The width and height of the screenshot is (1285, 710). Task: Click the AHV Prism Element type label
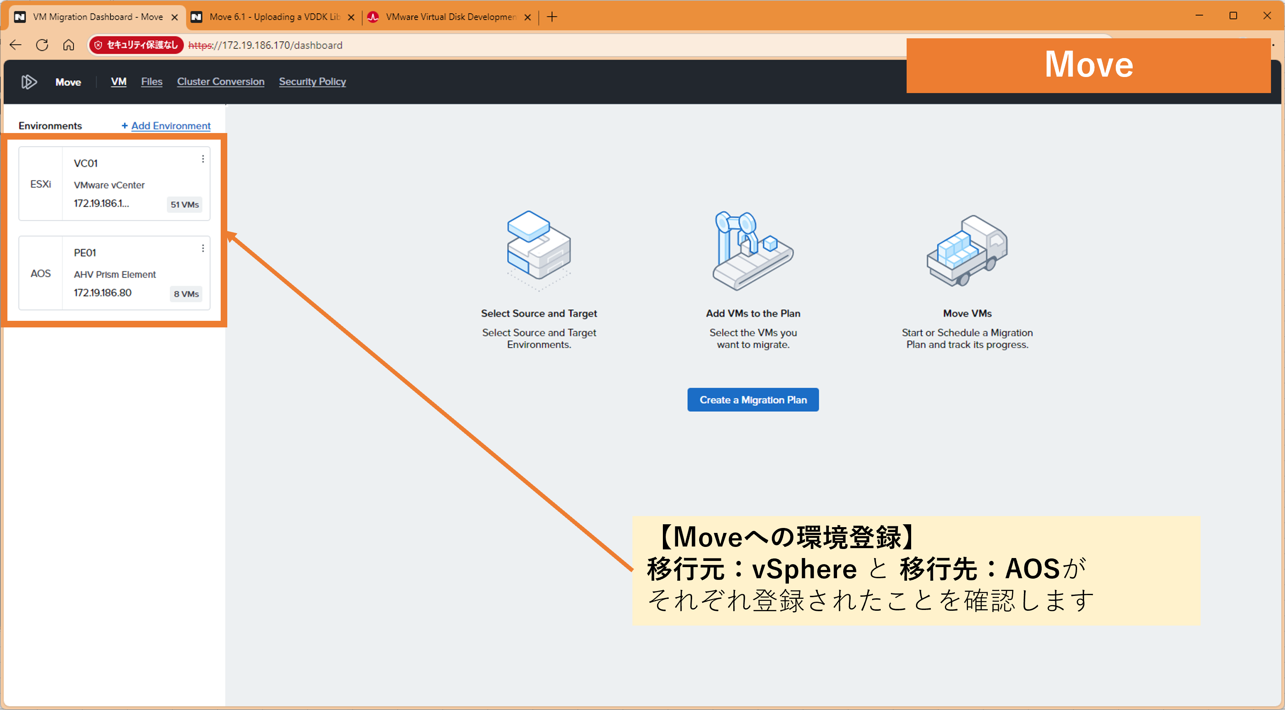[115, 274]
